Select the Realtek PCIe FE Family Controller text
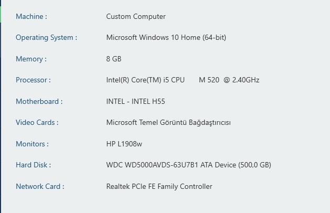The height and width of the screenshot is (213, 330). (159, 186)
